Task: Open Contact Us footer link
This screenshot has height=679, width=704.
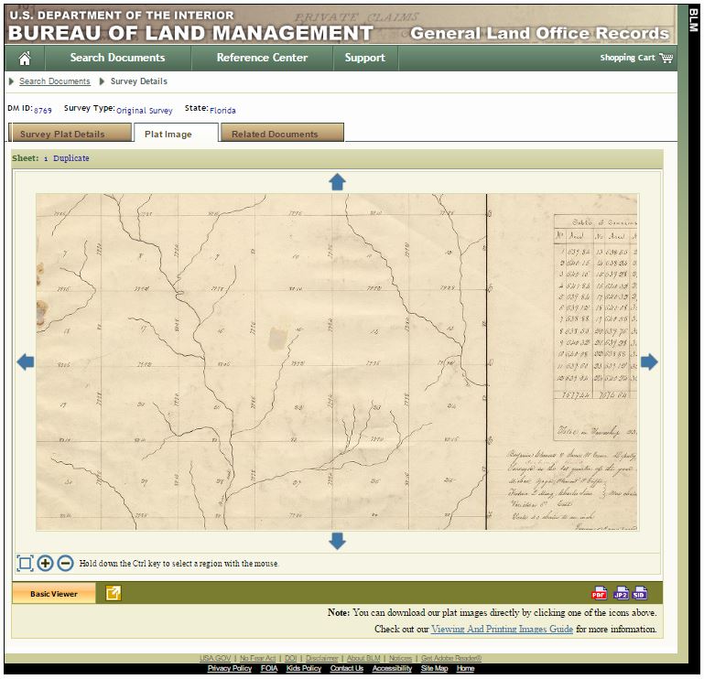Action: [347, 668]
